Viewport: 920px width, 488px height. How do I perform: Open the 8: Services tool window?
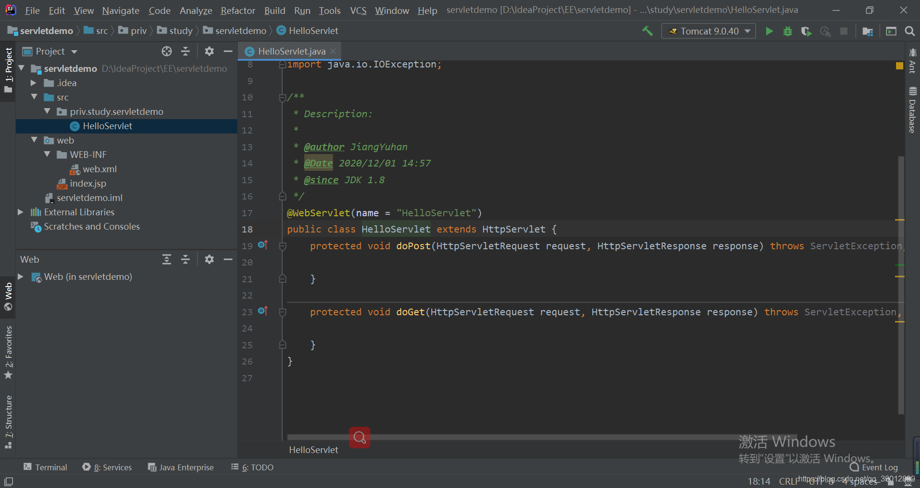(x=107, y=467)
